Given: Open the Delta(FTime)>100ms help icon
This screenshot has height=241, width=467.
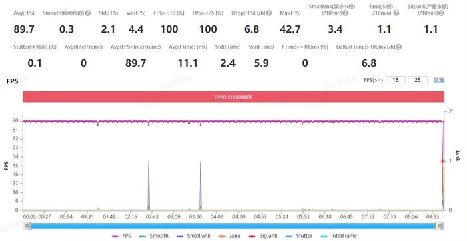Looking at the screenshot, I should (x=399, y=47).
